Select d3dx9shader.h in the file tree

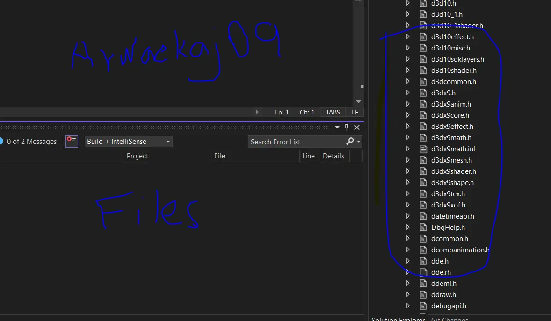coord(454,171)
